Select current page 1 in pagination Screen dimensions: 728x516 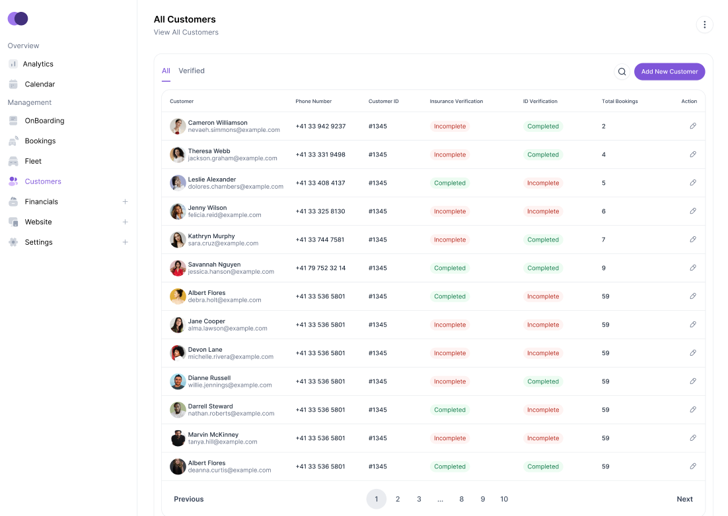tap(376, 499)
